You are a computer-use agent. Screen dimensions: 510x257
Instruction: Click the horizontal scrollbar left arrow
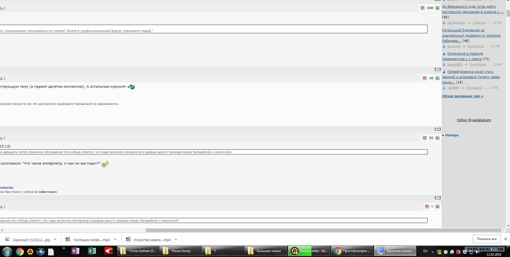(x=2, y=230)
